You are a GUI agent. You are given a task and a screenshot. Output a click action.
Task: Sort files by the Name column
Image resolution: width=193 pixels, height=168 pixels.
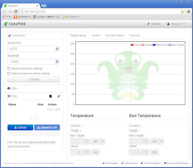[12, 105]
